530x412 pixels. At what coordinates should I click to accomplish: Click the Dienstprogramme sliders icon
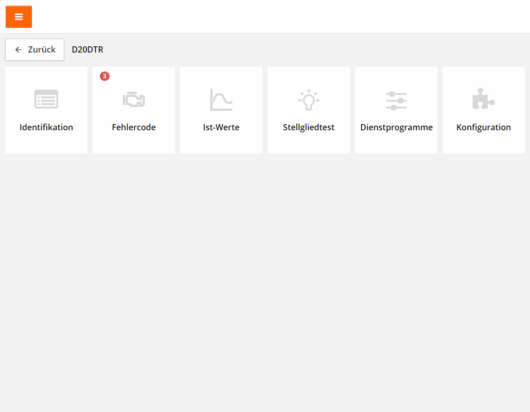396,100
